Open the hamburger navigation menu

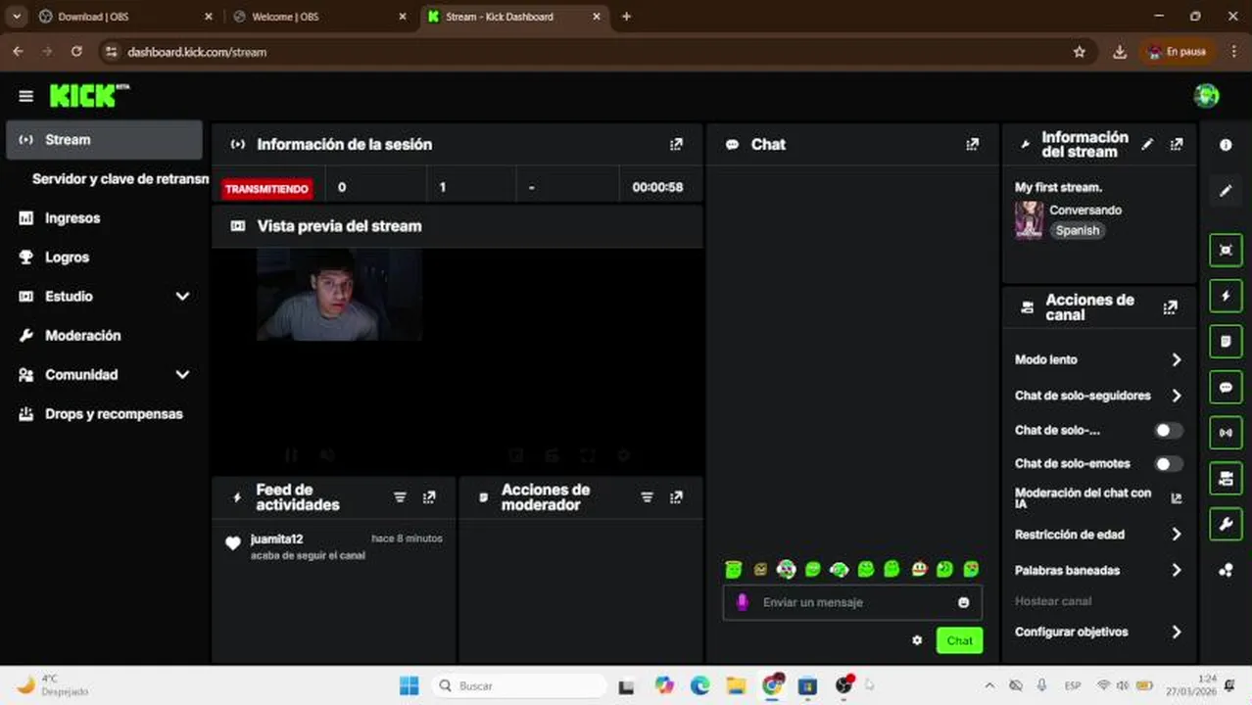coord(26,96)
